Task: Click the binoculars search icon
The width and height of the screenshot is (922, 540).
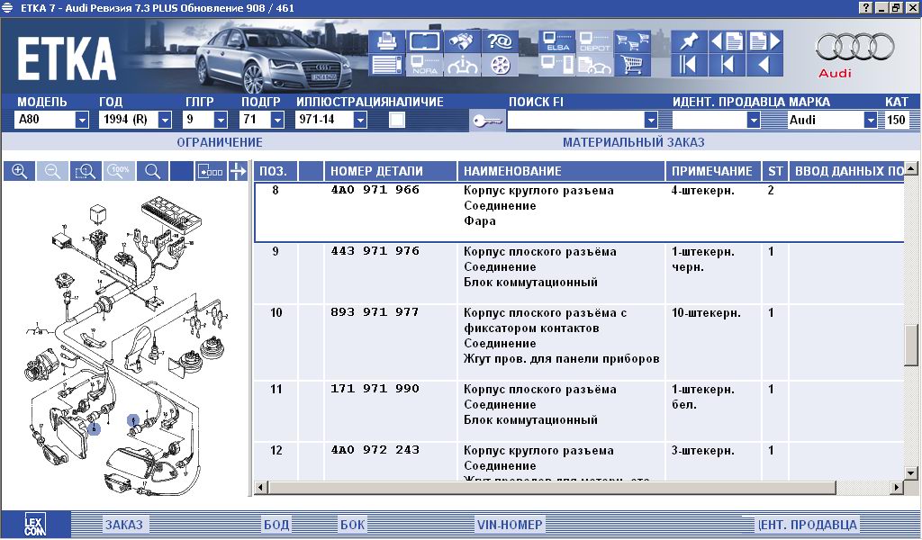Action: pyautogui.click(x=462, y=41)
